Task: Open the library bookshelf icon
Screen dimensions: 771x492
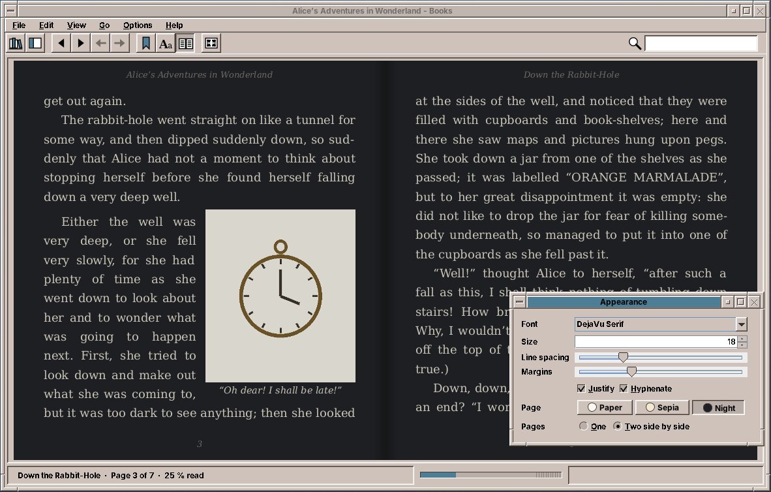Action: [16, 43]
